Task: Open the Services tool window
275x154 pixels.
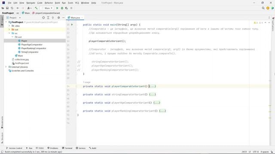Action: [80, 148]
